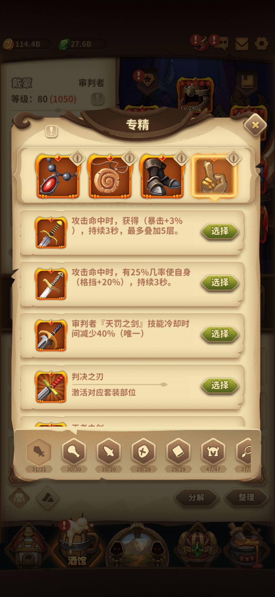Open the crossed shield filter 29/29
Viewport: 275px width, 597px height.
(x=143, y=452)
